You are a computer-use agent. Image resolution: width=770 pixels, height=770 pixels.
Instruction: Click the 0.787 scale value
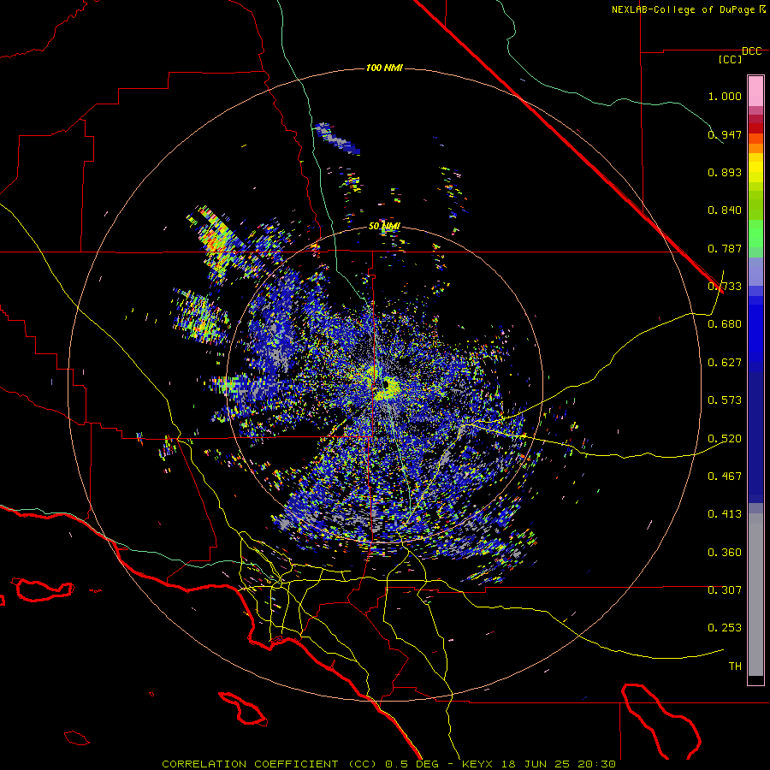(725, 248)
